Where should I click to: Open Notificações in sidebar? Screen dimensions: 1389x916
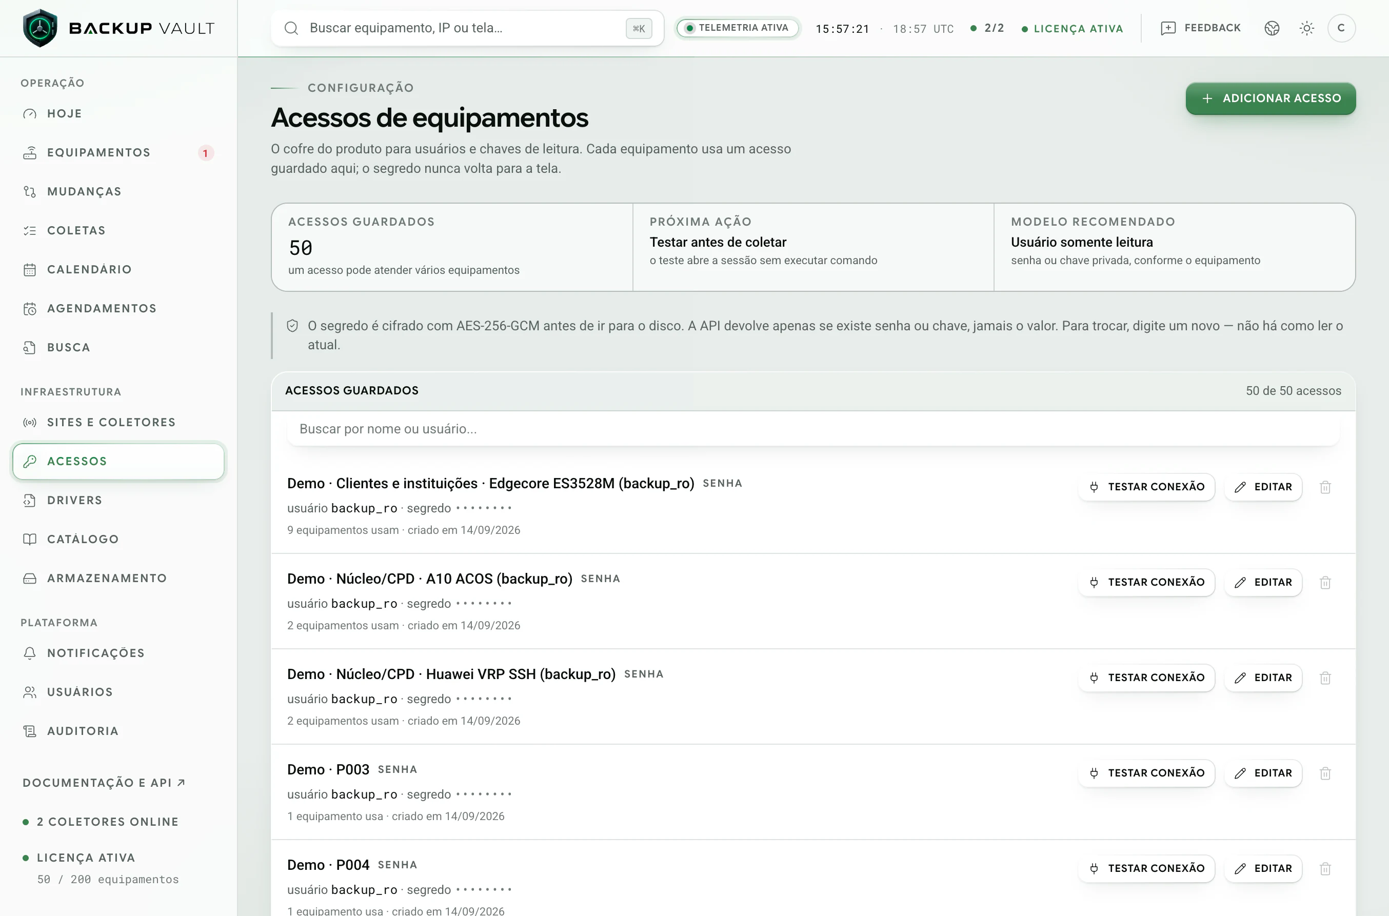118,653
